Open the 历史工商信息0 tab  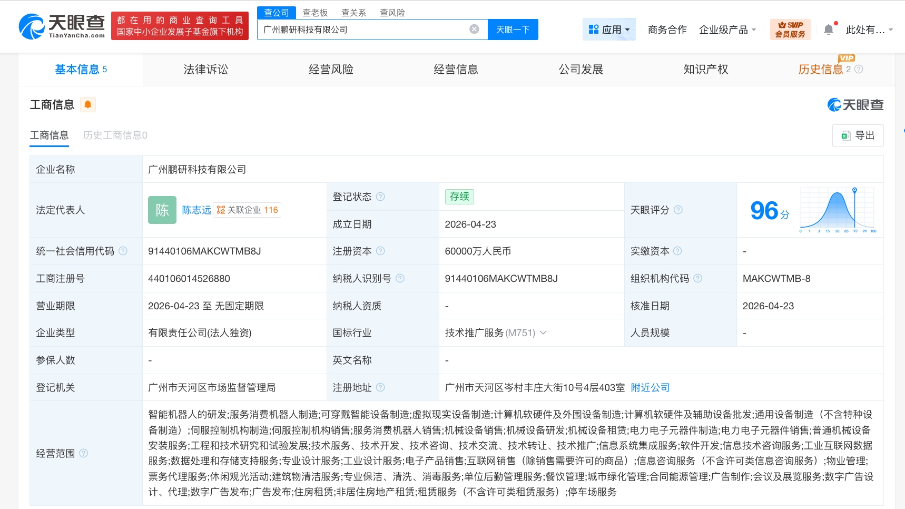tap(114, 135)
